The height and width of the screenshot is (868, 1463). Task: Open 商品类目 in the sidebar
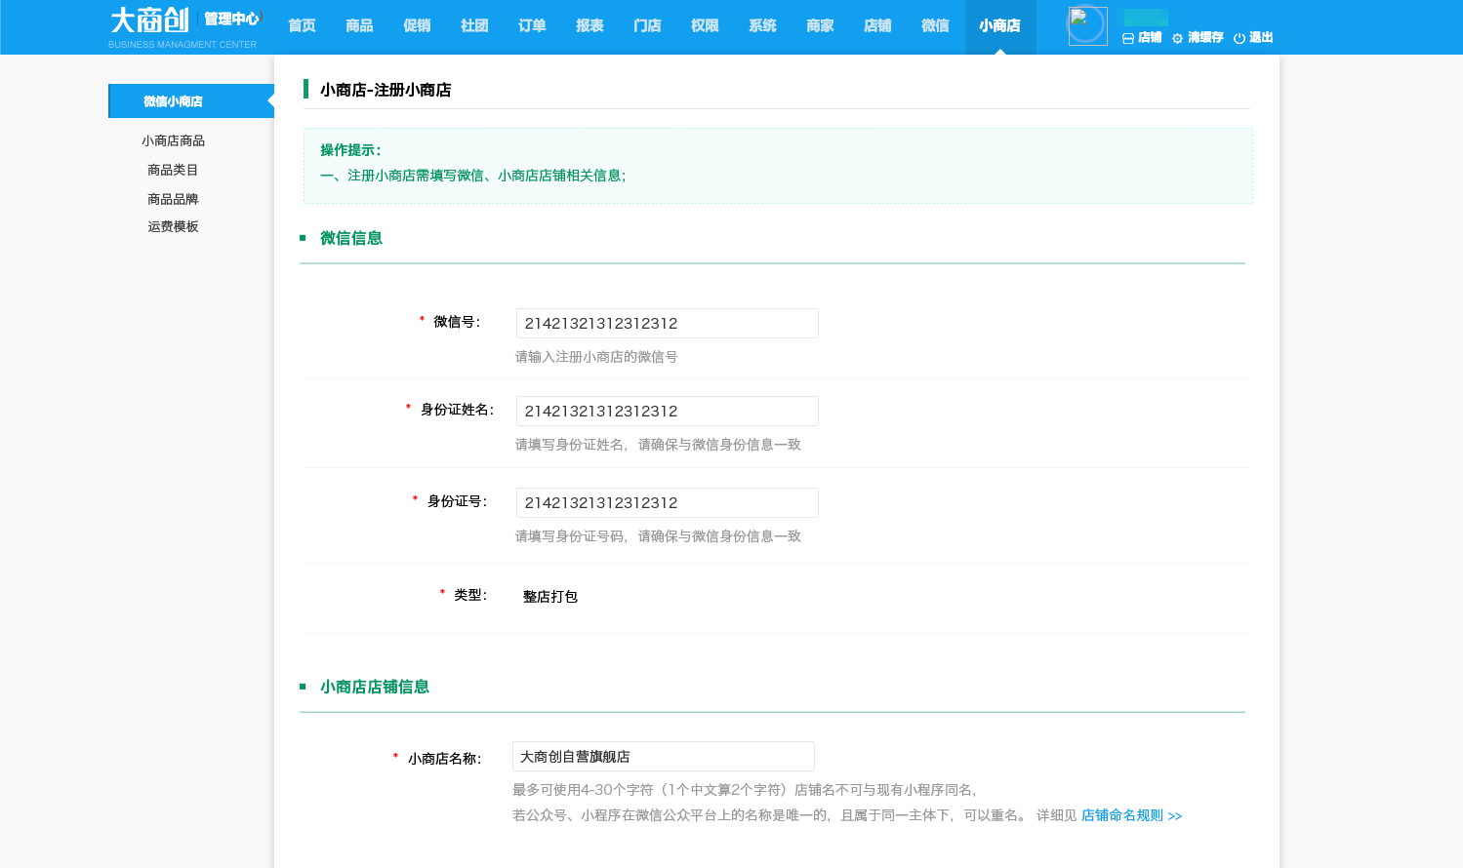coord(173,170)
